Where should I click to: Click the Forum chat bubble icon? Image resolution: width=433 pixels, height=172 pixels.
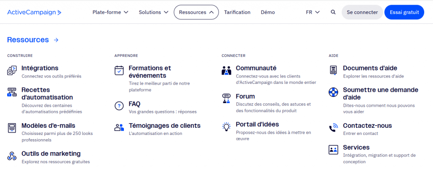(x=226, y=99)
